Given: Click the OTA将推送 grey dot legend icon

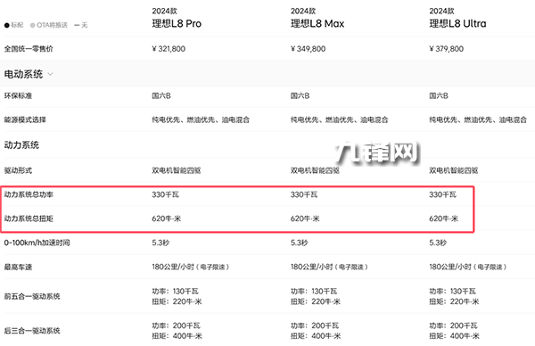Looking at the screenshot, I should (32, 25).
